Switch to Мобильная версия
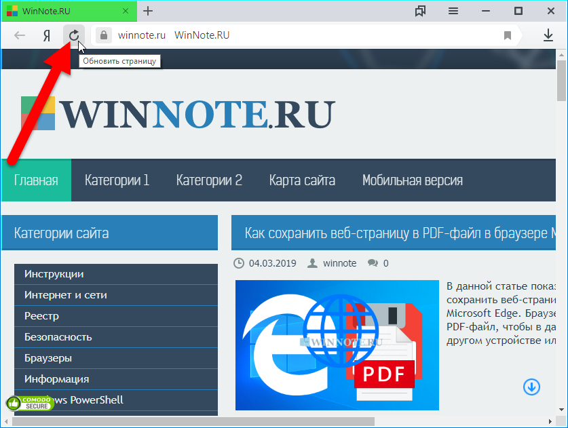Viewport: 568px width, 428px height. pos(412,180)
